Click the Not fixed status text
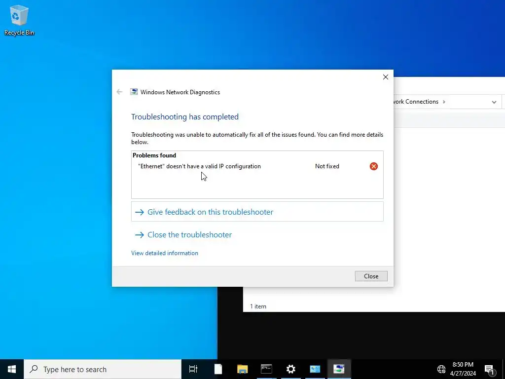 (327, 166)
